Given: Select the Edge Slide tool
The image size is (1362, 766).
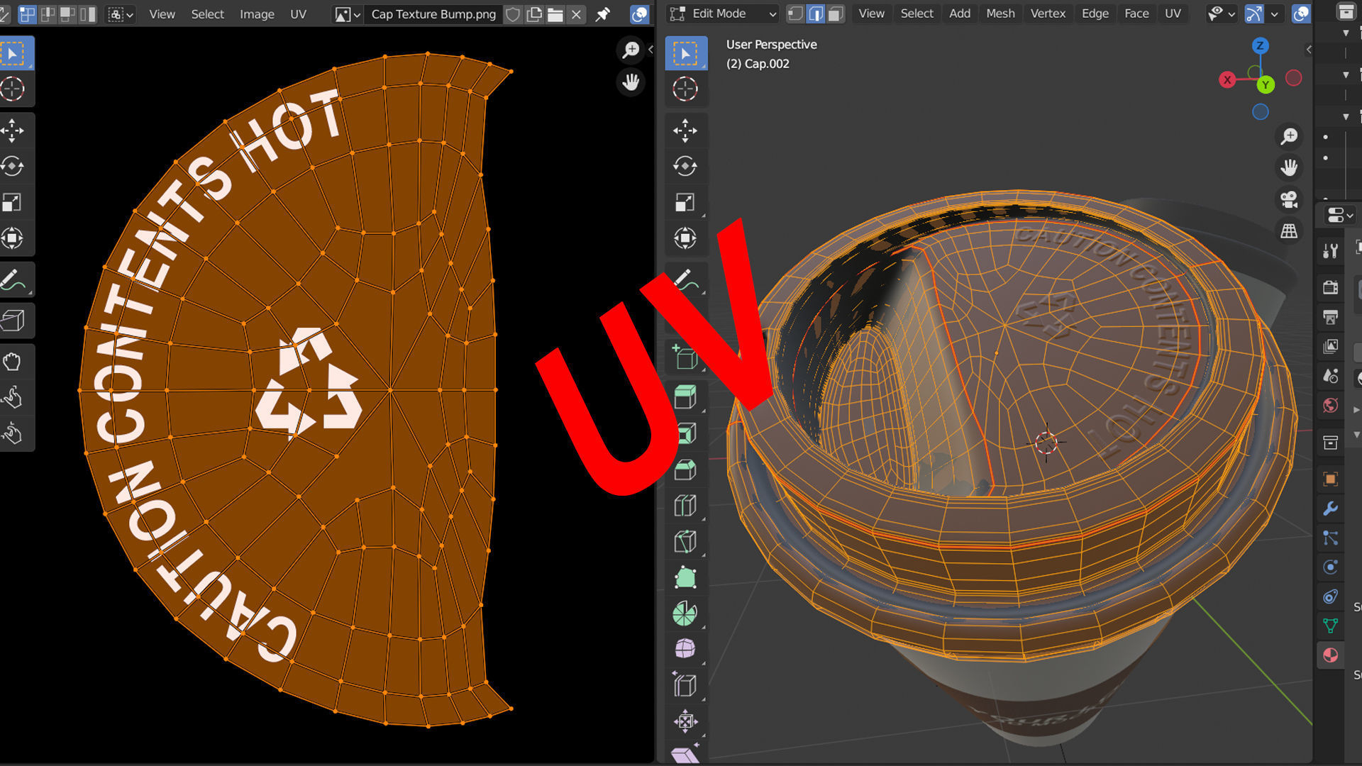Looking at the screenshot, I should click(685, 686).
